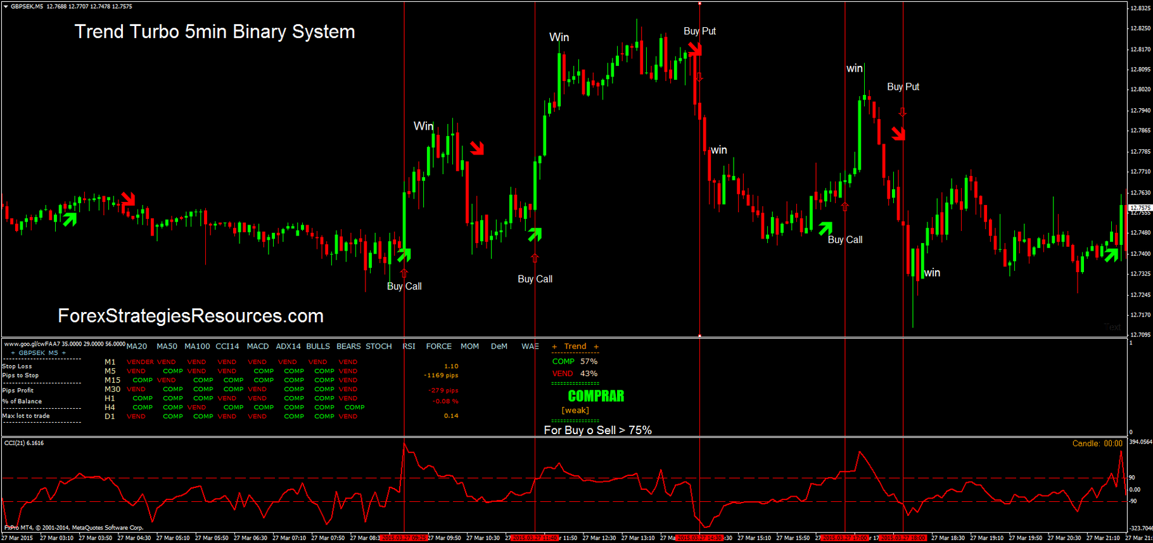Click the MA100 column header
Screen dimensions: 1153x543
[197, 346]
